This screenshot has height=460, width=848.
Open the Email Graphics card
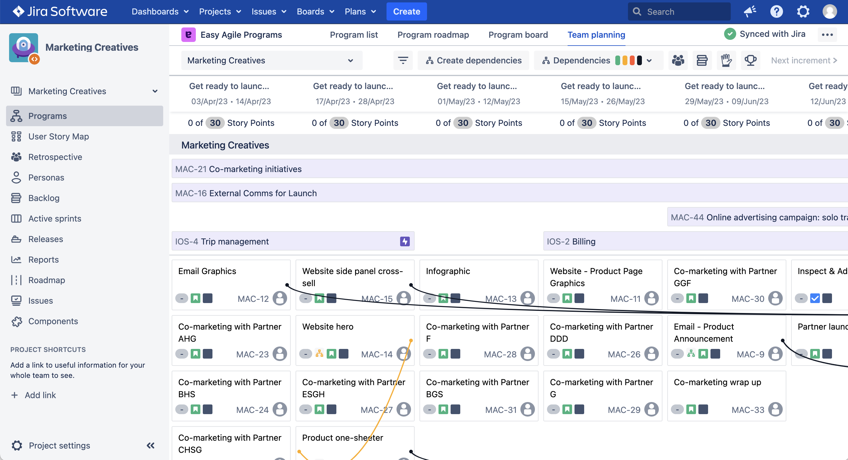[x=231, y=285]
